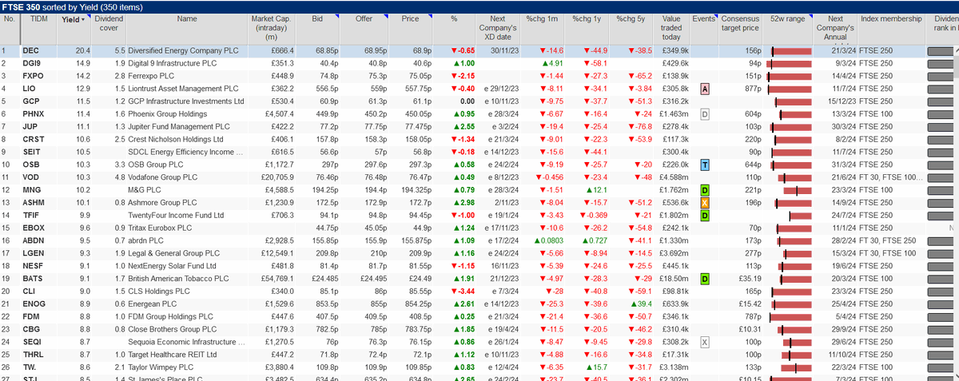Click the VOD ticker cell
959x381 pixels.
31,177
